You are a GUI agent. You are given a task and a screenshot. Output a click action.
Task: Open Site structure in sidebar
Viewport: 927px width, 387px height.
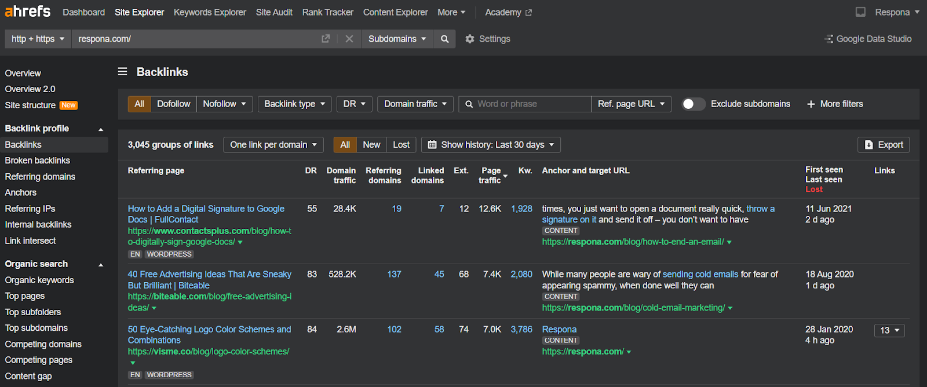(x=30, y=105)
